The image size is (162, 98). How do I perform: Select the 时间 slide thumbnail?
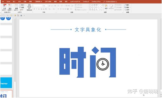[6, 94]
